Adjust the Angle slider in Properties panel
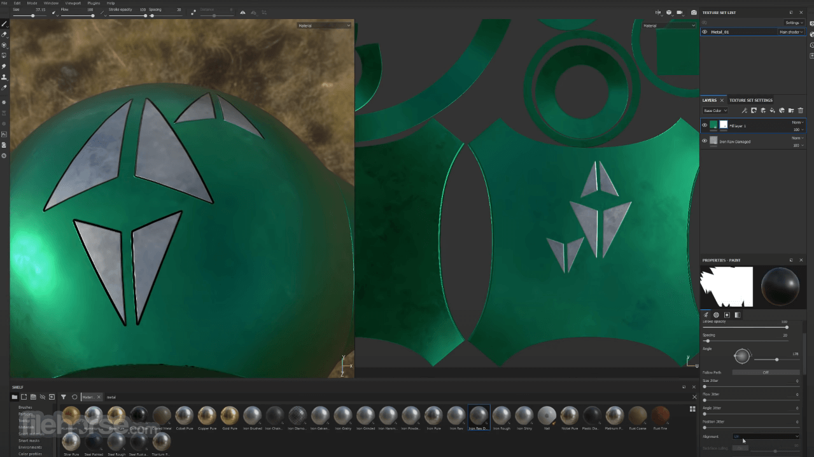 (x=777, y=360)
